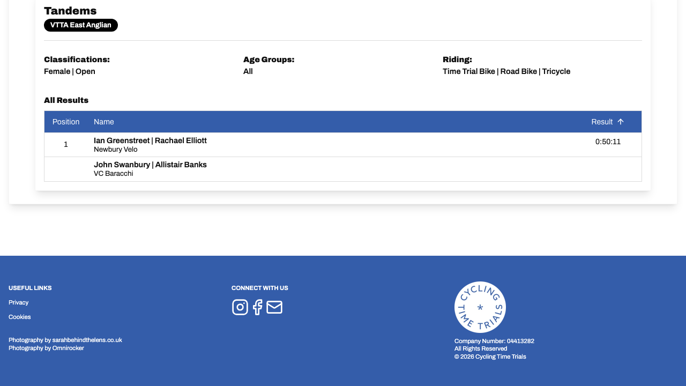Select the All age groups option
Screen dimensions: 686x386
[x=248, y=70]
